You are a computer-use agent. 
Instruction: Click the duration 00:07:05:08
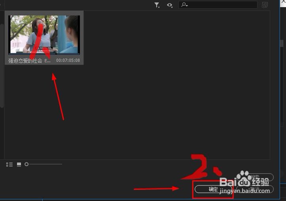(68, 60)
